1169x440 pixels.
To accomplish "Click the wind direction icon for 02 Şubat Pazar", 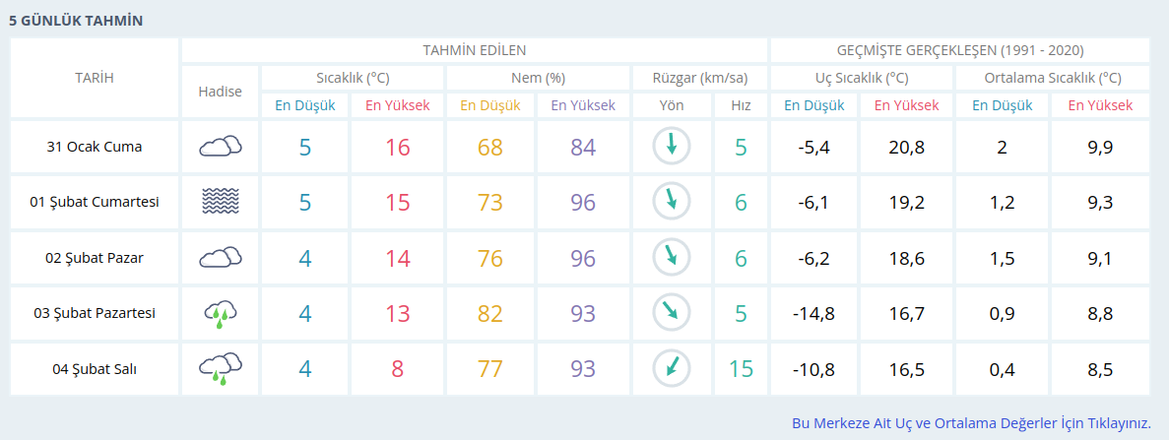I will coord(672,258).
